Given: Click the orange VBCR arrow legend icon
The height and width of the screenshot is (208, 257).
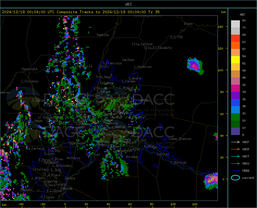Looking at the screenshot, I should pos(235,149).
